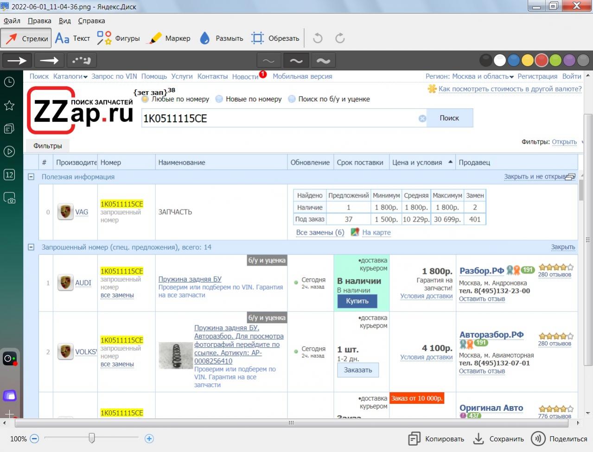
Task: Choose the thin straight arrow style
Action: tap(17, 60)
